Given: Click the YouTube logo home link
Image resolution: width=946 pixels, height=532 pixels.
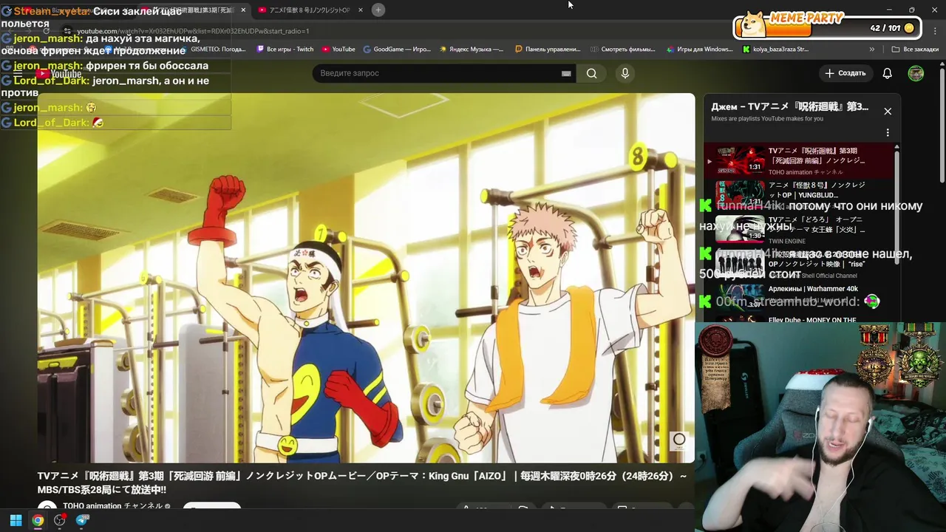Looking at the screenshot, I should click(59, 73).
